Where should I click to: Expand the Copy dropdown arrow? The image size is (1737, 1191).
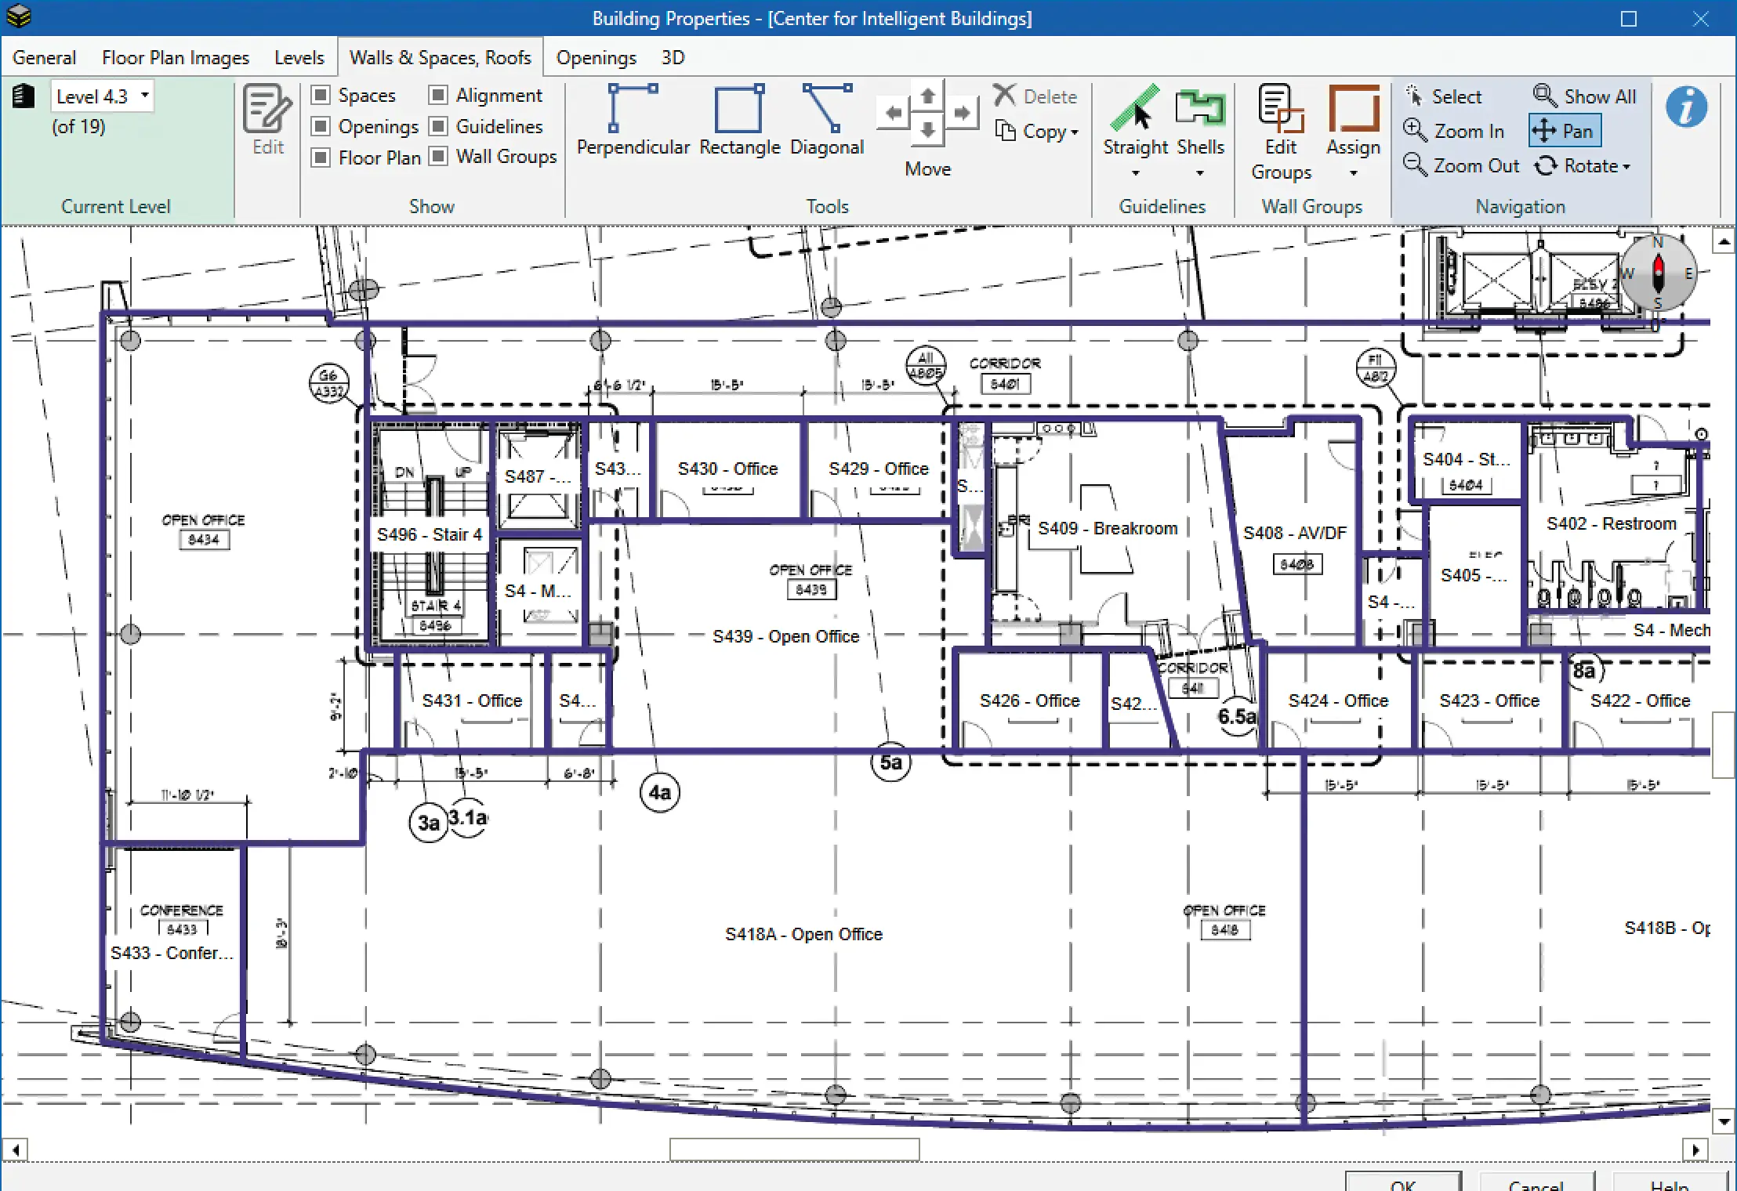1074,132
